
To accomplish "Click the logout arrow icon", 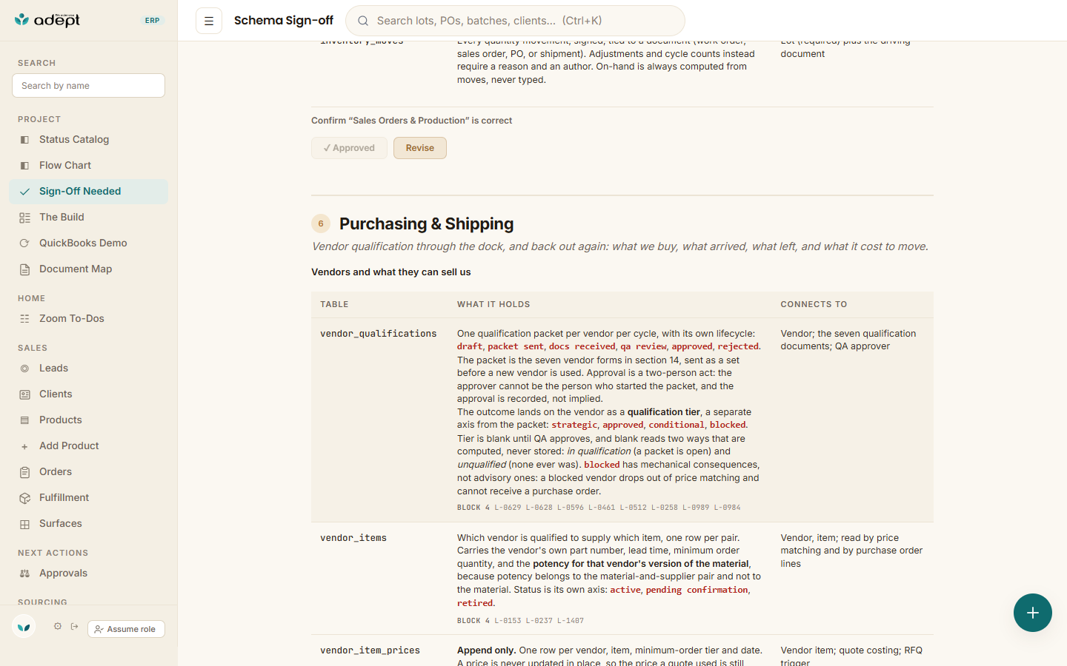I will 75,626.
